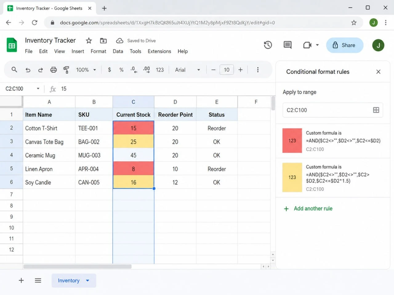Click the formula bar showing 15
The height and width of the screenshot is (295, 394).
pyautogui.click(x=166, y=89)
